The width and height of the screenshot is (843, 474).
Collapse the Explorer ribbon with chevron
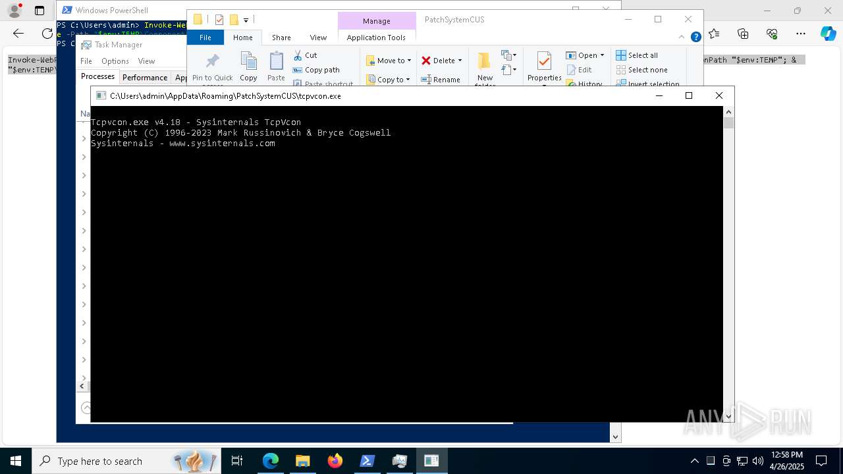pos(683,38)
